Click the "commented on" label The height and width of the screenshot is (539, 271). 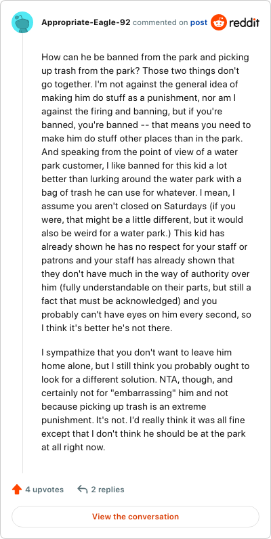click(x=161, y=23)
